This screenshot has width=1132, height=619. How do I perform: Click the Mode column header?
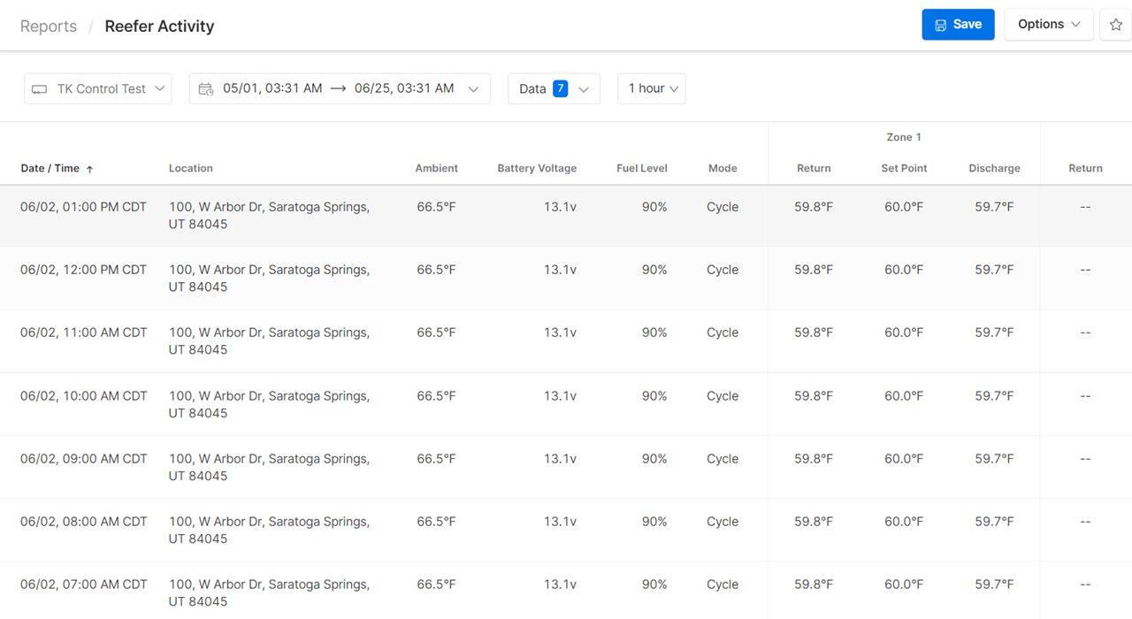point(723,168)
